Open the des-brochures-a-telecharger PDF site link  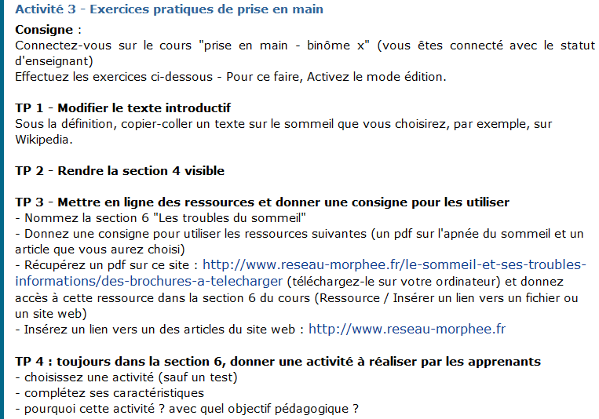click(300, 273)
